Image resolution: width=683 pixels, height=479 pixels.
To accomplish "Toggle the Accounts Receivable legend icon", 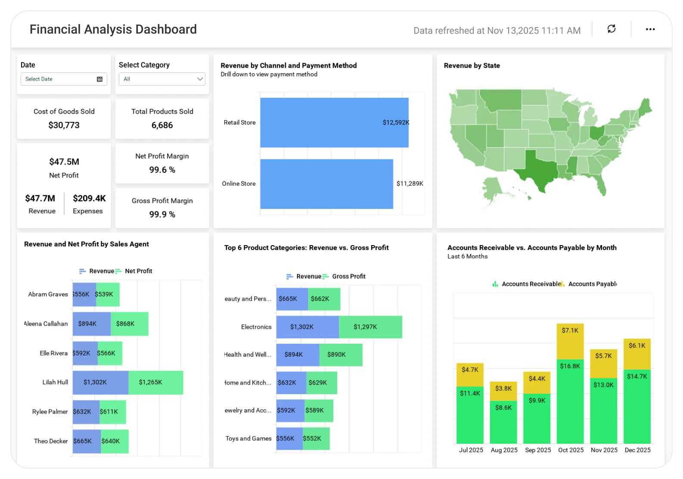I will click(495, 284).
